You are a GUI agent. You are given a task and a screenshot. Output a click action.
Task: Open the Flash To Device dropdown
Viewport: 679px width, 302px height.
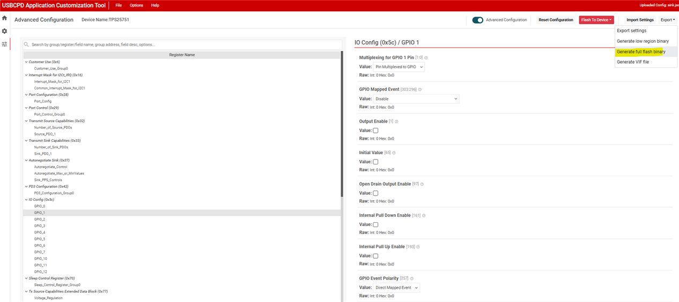(x=596, y=20)
